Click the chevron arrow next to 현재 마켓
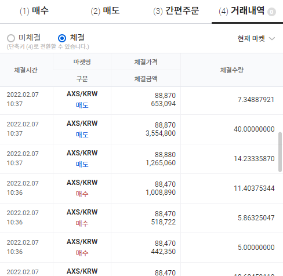This screenshot has width=283, height=276. pos(272,39)
